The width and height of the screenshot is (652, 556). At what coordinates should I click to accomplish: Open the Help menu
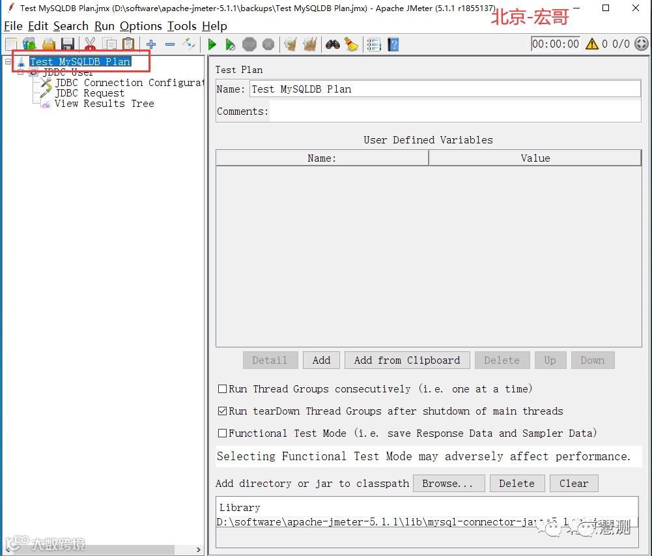pyautogui.click(x=214, y=26)
